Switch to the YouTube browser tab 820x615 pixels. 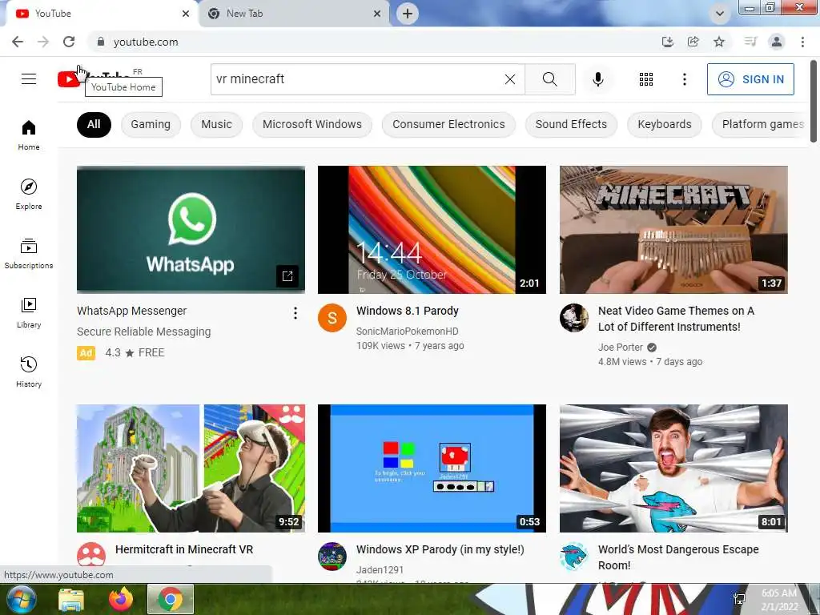(99, 14)
